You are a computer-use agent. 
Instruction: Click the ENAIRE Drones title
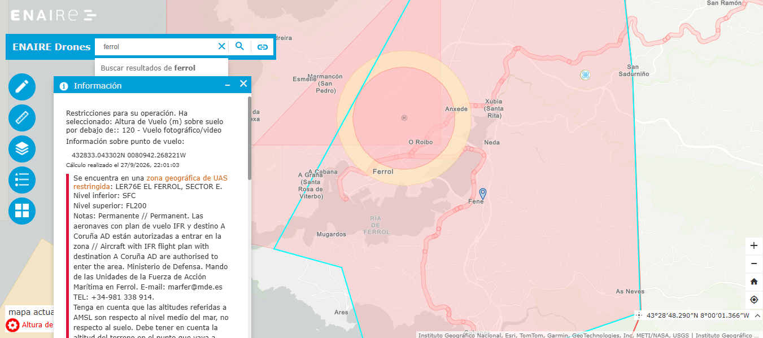click(x=51, y=47)
